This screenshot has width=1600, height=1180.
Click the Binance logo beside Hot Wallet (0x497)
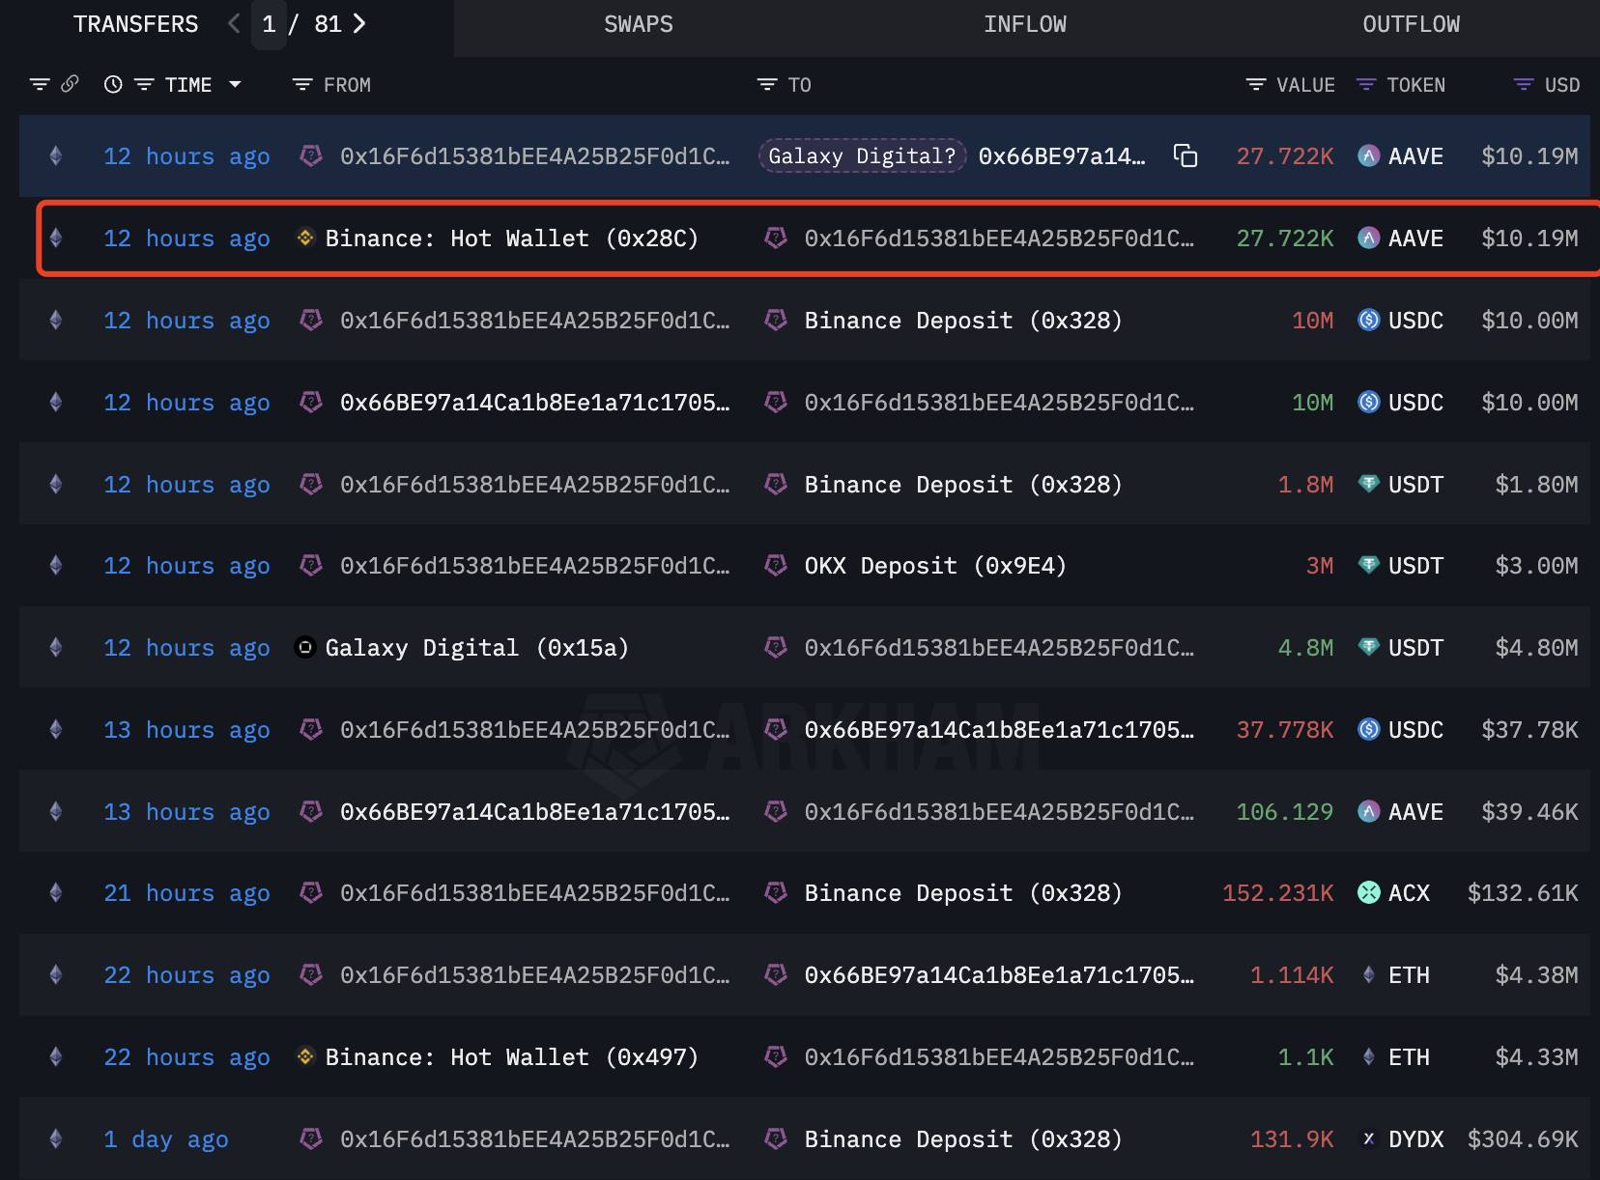click(305, 1056)
